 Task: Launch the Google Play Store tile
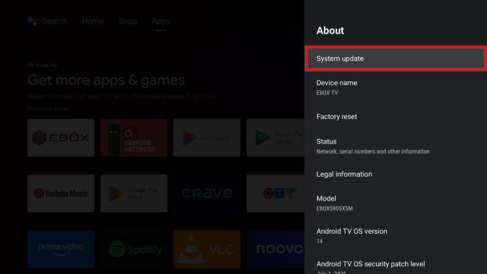(x=134, y=193)
